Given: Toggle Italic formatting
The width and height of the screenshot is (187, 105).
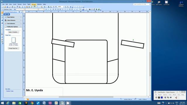Looking at the screenshot, I should [48, 9].
